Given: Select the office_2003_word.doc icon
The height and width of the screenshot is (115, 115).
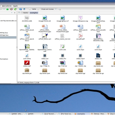Looking at the screenshot, I should pos(80,27).
